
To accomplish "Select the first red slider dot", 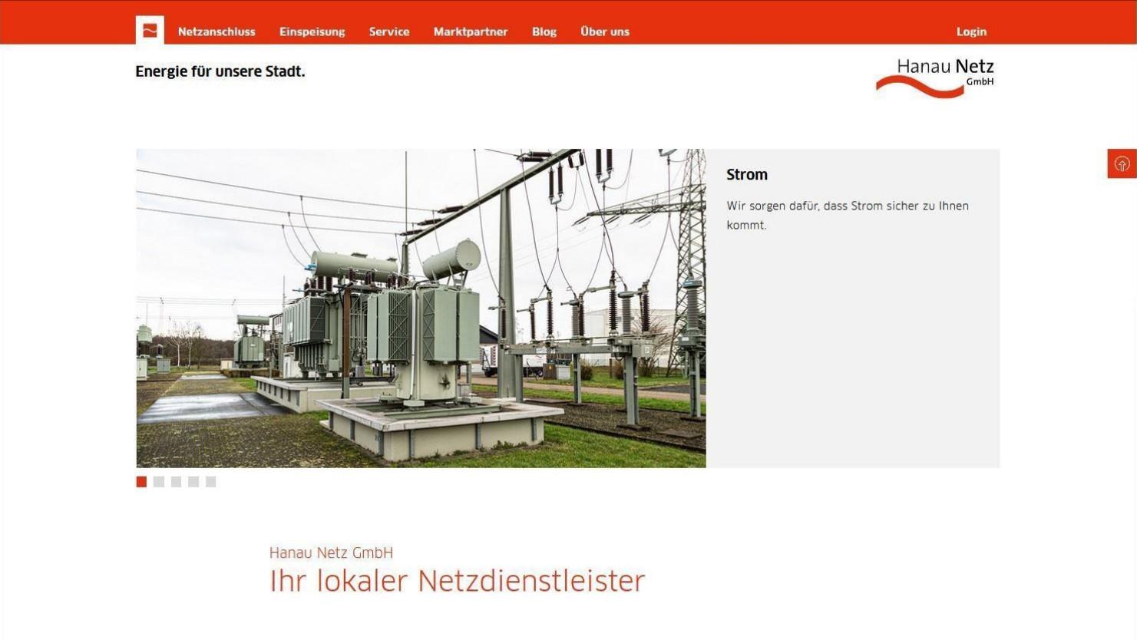I will click(141, 482).
